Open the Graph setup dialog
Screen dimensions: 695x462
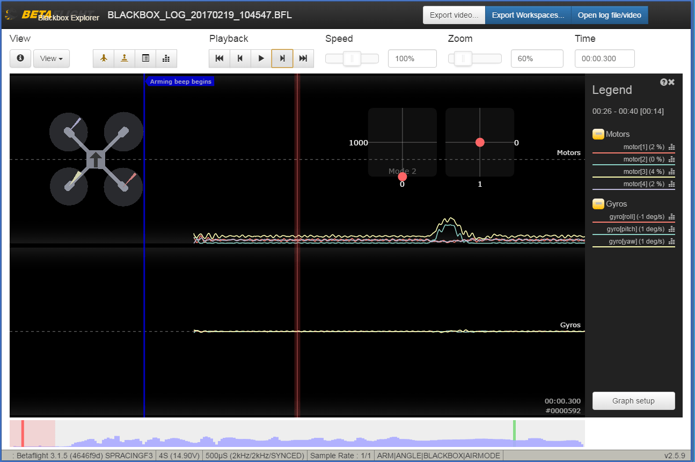(x=633, y=401)
